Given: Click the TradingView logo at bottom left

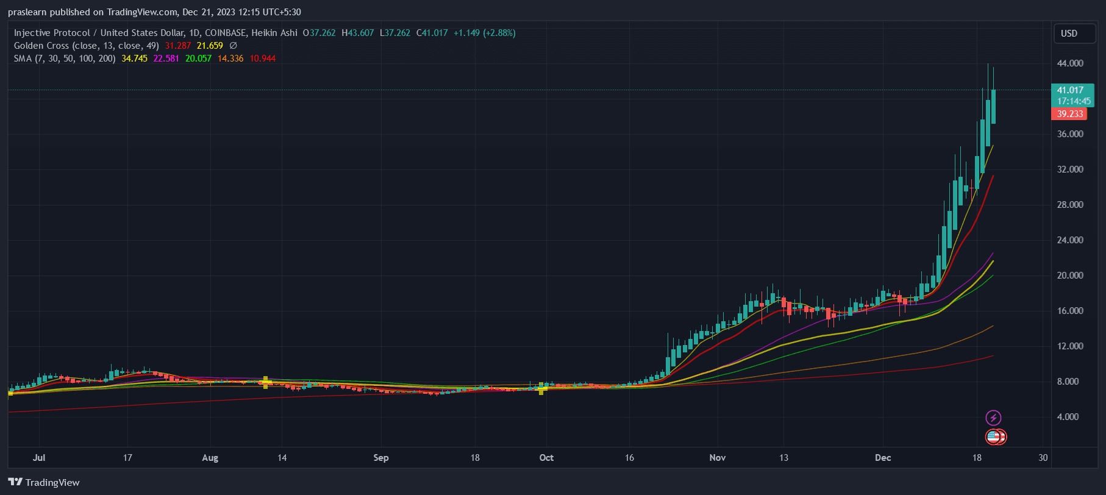Looking at the screenshot, I should point(44,482).
